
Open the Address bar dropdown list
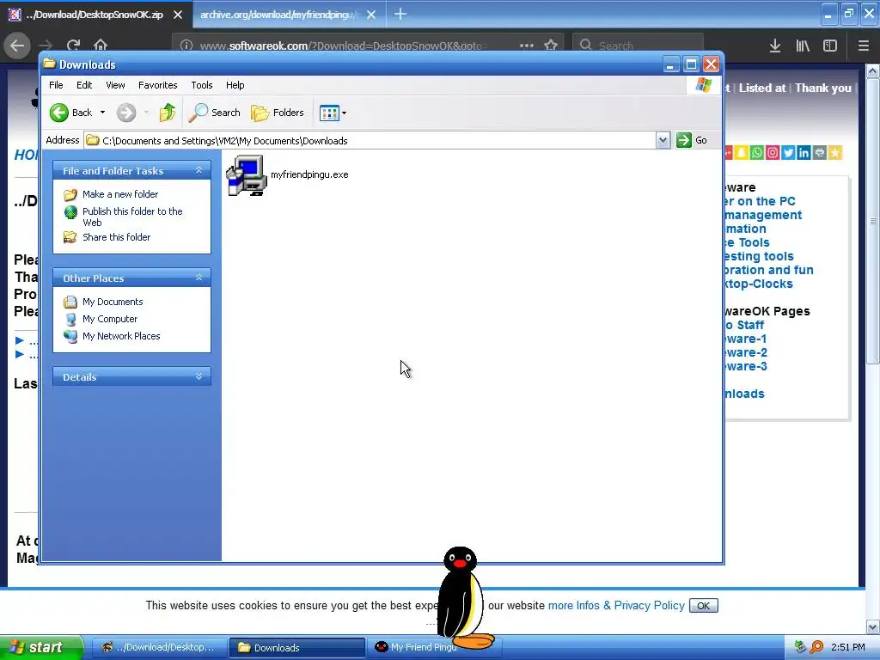pyautogui.click(x=663, y=140)
